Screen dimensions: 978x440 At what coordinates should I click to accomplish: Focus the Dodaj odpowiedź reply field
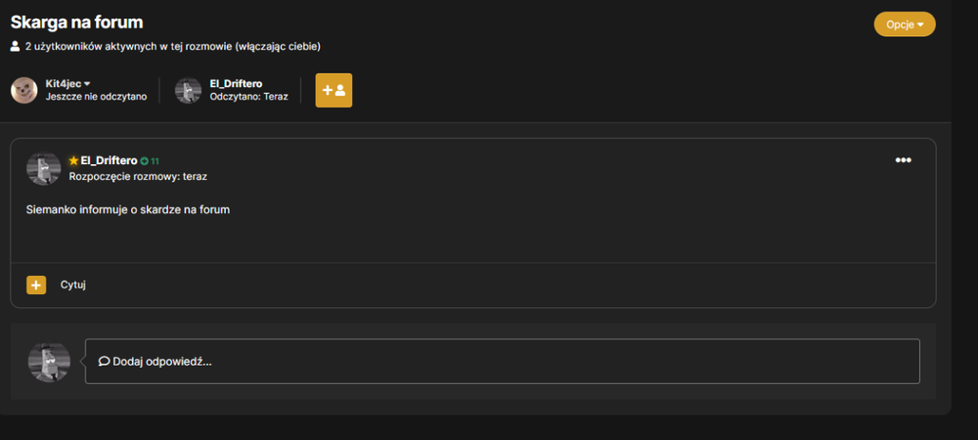click(x=502, y=362)
